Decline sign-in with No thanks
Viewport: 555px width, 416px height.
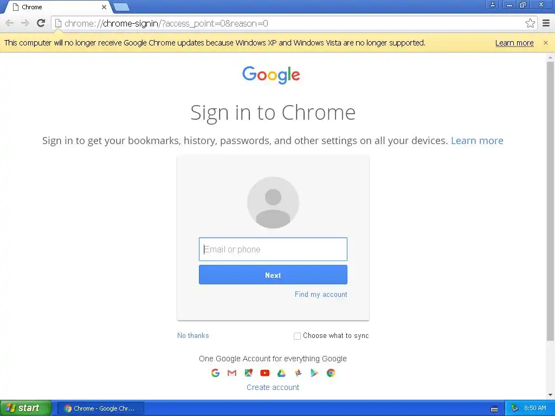coord(193,335)
